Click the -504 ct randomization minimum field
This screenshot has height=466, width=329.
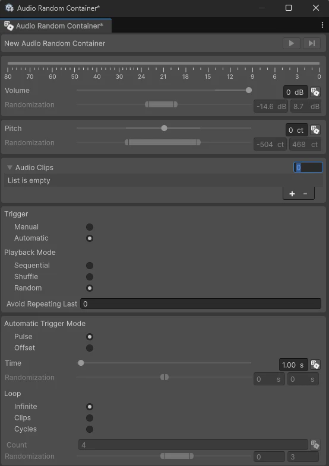(x=270, y=145)
